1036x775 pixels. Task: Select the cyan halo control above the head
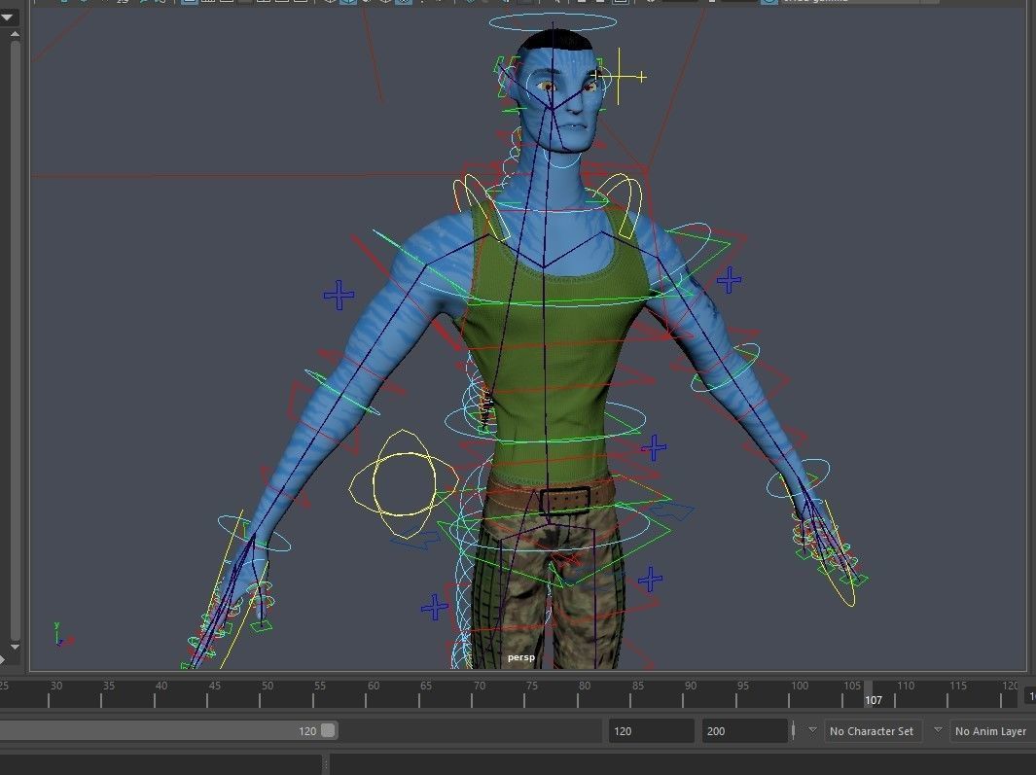point(553,23)
